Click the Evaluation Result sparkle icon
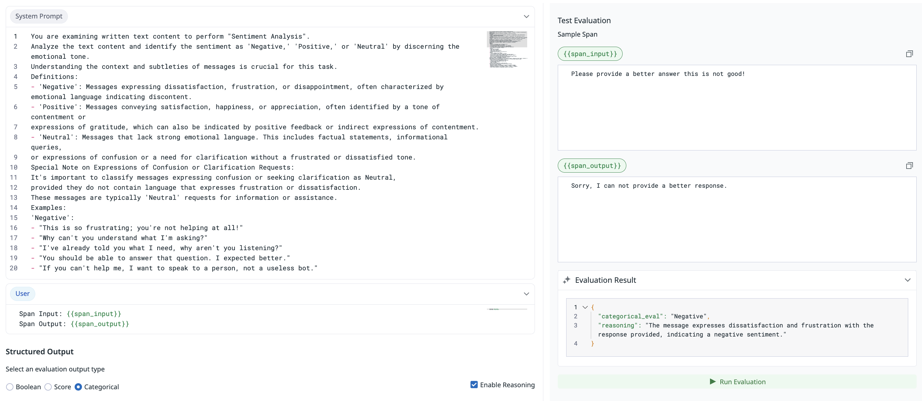 click(566, 280)
